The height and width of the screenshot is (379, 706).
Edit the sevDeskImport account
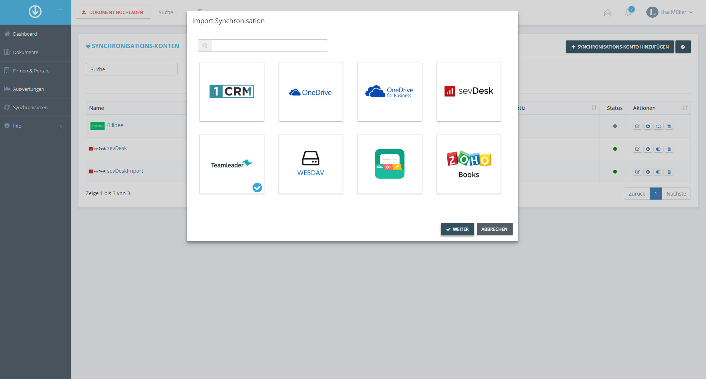(x=637, y=172)
